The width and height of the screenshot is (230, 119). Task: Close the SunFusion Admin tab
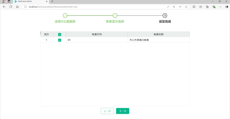coord(47,1)
